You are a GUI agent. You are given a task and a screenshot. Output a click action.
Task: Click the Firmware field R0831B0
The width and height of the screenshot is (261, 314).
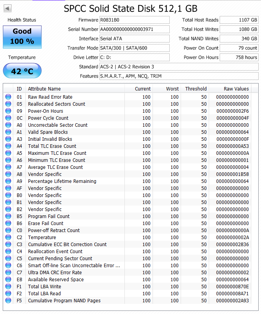[135, 20]
